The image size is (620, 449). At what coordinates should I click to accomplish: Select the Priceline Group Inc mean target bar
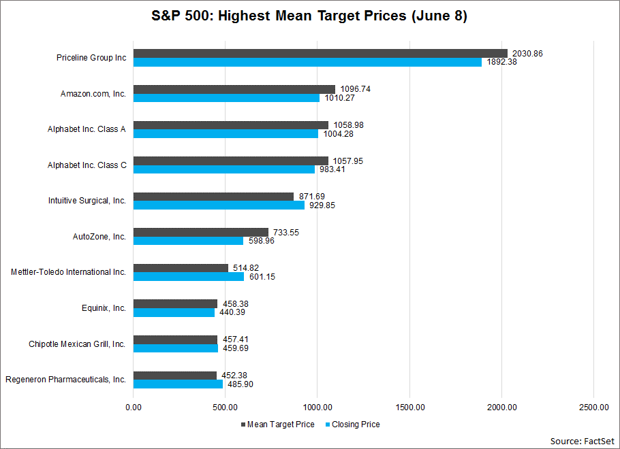(x=320, y=53)
